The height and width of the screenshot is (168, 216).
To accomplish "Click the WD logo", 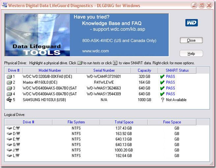I will click(192, 23).
